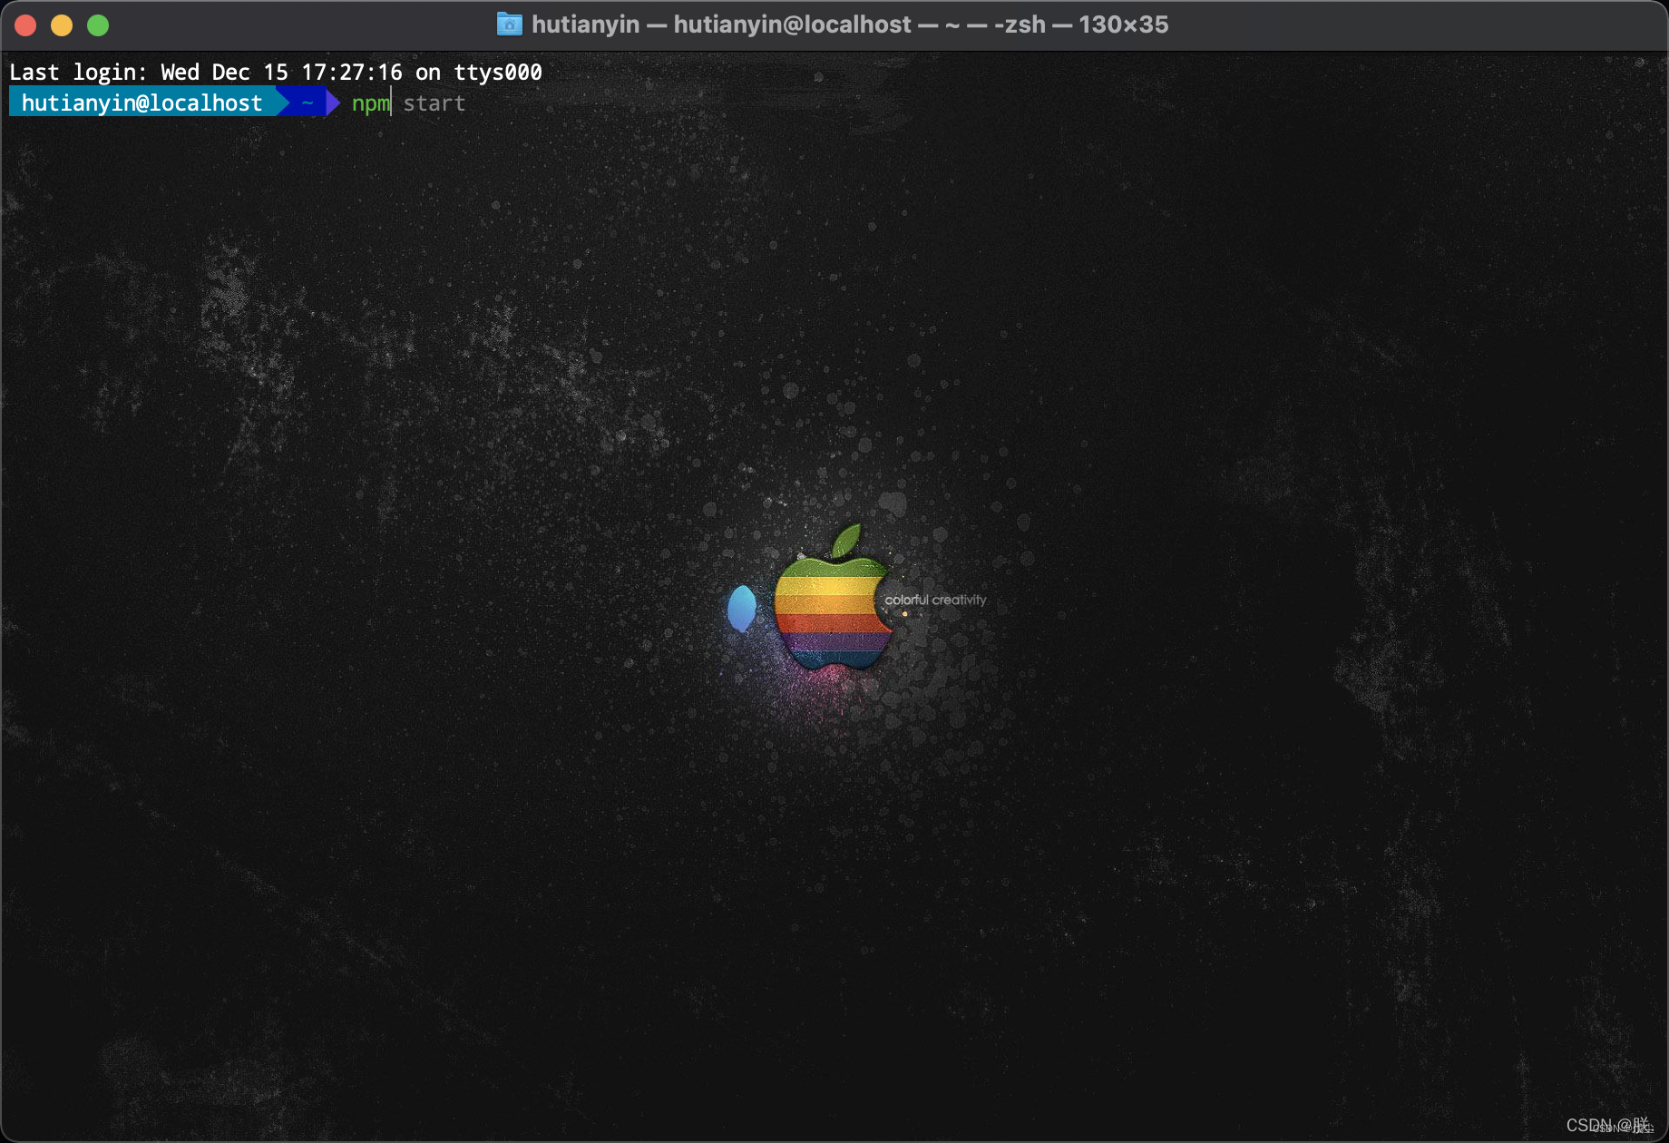Click the tilde directory segment in prompt

[x=307, y=103]
